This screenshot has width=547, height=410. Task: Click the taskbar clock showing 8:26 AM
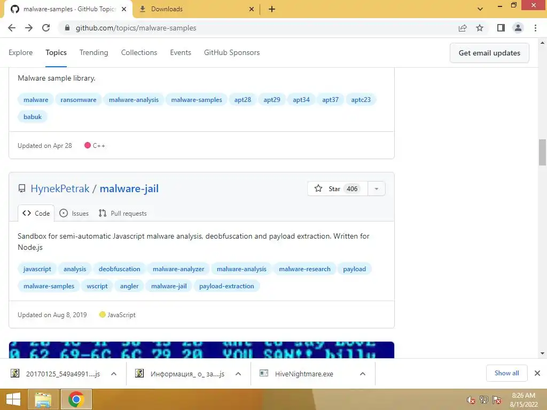[x=523, y=400]
